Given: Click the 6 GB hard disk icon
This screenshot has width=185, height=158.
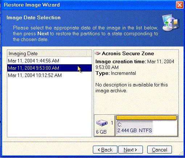Looking at the screenshot, I should 102,123.
